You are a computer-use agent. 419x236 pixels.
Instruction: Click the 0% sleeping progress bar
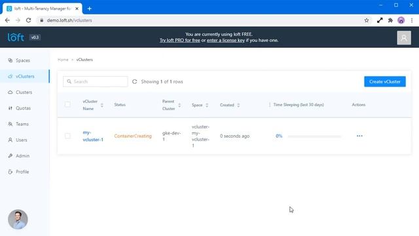(x=314, y=136)
